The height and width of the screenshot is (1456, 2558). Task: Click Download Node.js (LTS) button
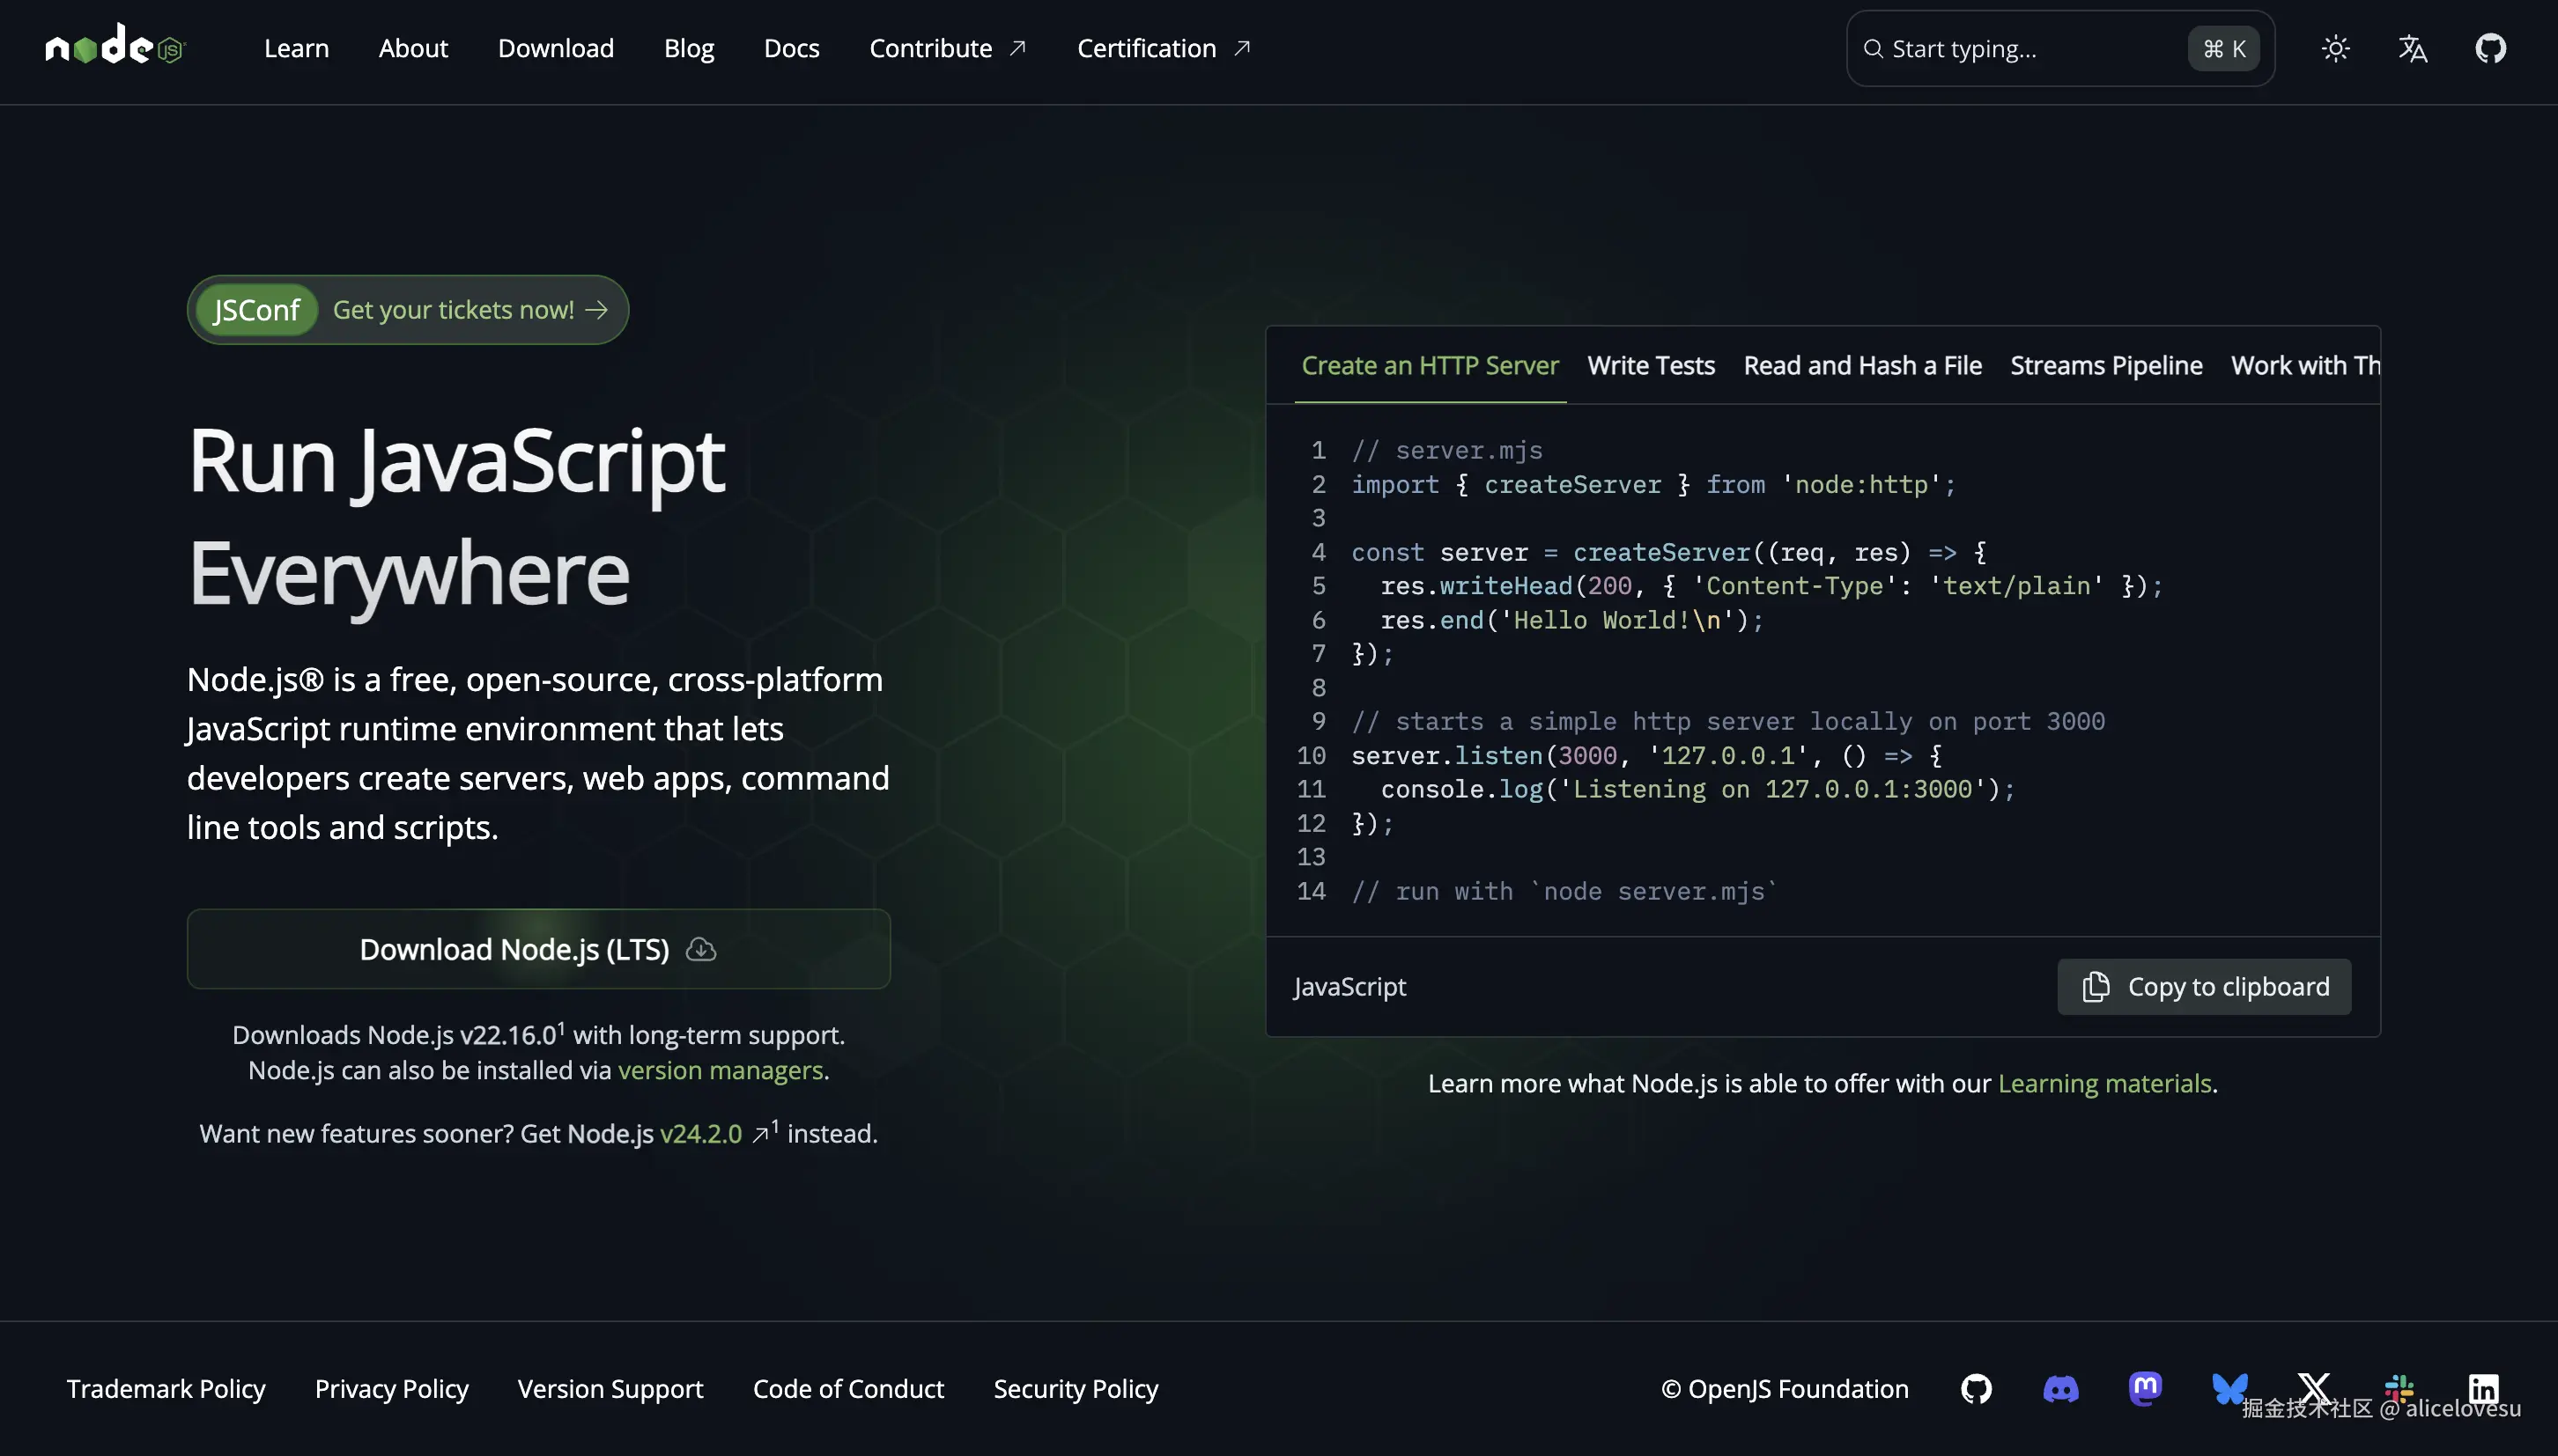pyautogui.click(x=538, y=949)
